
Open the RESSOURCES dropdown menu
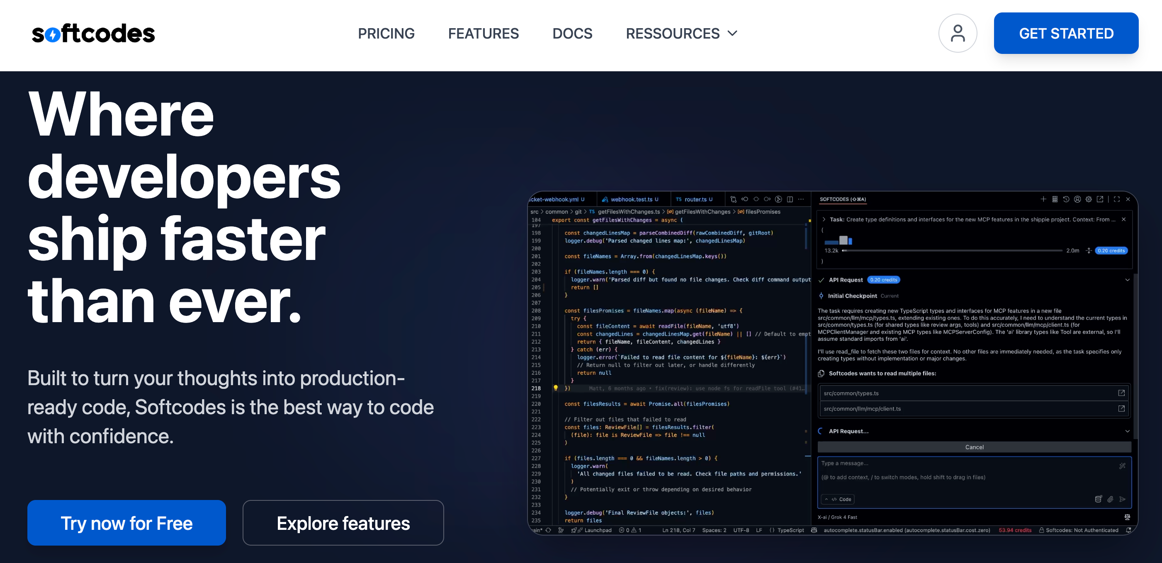(681, 34)
